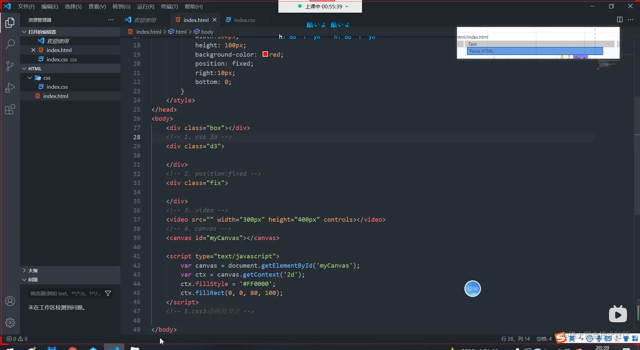Screen dimensions: 640x350
Task: Click errors and warnings status indicator
Action: click(17, 339)
